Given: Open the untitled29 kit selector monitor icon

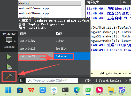Looking at the screenshot, I should (9, 40).
